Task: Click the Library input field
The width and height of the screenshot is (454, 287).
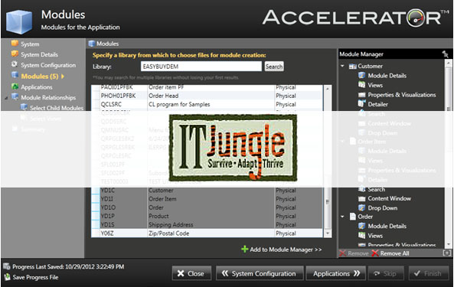Action: [x=201, y=67]
